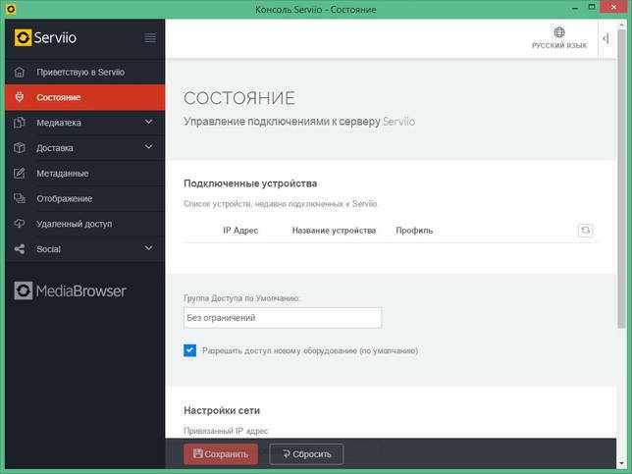The height and width of the screenshot is (474, 632).
Task: Click the home icon beside Приветствую в Serviio
Action: tap(20, 73)
